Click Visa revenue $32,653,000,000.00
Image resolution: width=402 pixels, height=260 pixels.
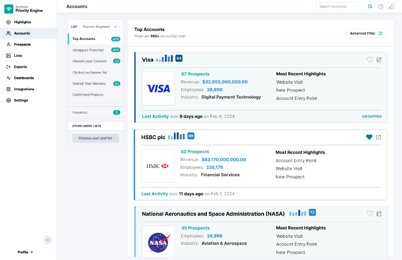225,82
